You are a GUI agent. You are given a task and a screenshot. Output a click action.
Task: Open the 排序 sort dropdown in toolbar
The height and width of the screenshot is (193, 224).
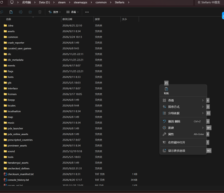(54, 12)
